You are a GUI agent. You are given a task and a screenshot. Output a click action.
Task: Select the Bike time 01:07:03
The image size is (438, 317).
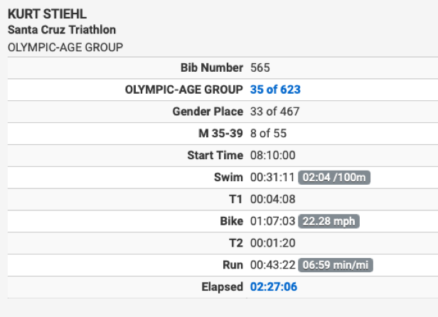[272, 221]
